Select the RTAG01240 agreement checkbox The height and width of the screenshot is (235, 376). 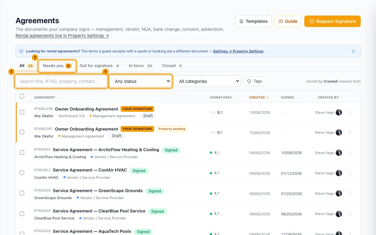click(22, 112)
